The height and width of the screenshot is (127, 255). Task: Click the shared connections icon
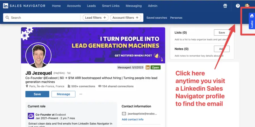100,86
